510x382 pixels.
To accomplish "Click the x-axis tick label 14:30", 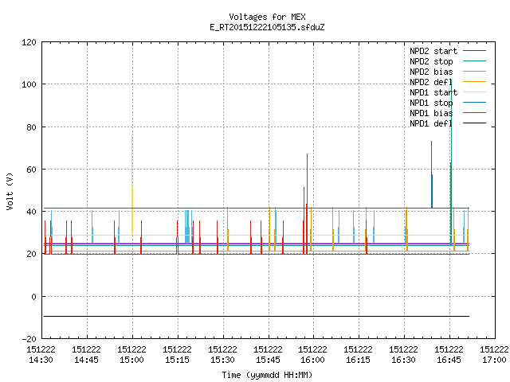I will click(x=41, y=360).
